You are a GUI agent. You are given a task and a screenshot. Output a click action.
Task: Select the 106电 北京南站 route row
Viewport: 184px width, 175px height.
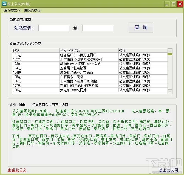(90, 81)
